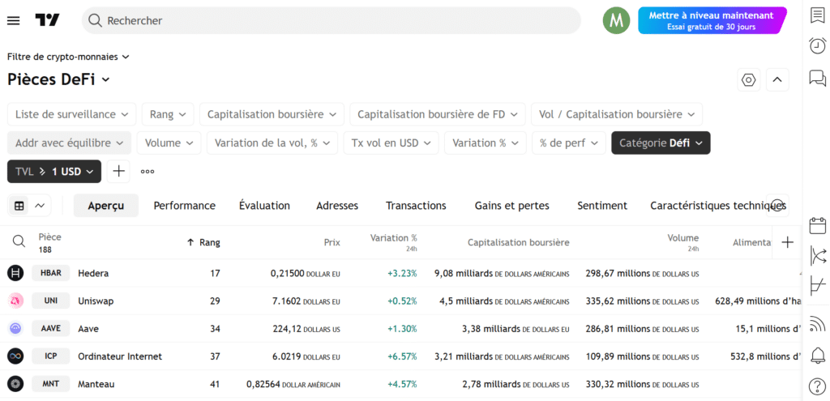Sort by Capitalisation boursière column header
Screen dimensions: 830x401
click(x=518, y=242)
